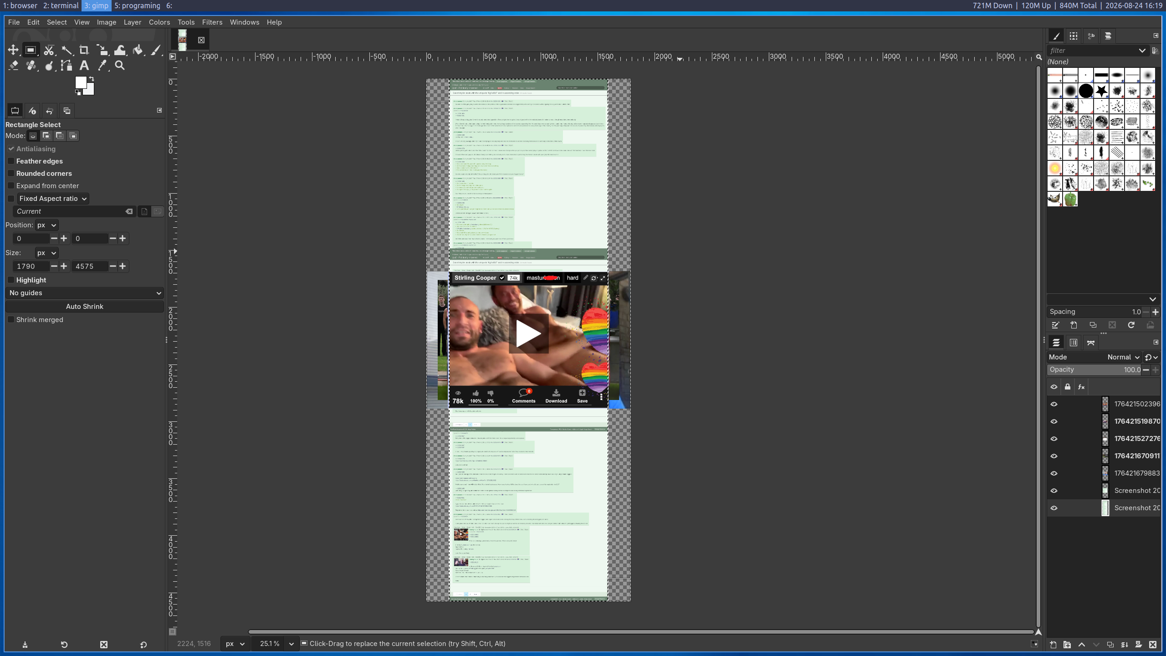Switch to workspace 1: browser
The height and width of the screenshot is (656, 1166).
tap(20, 5)
